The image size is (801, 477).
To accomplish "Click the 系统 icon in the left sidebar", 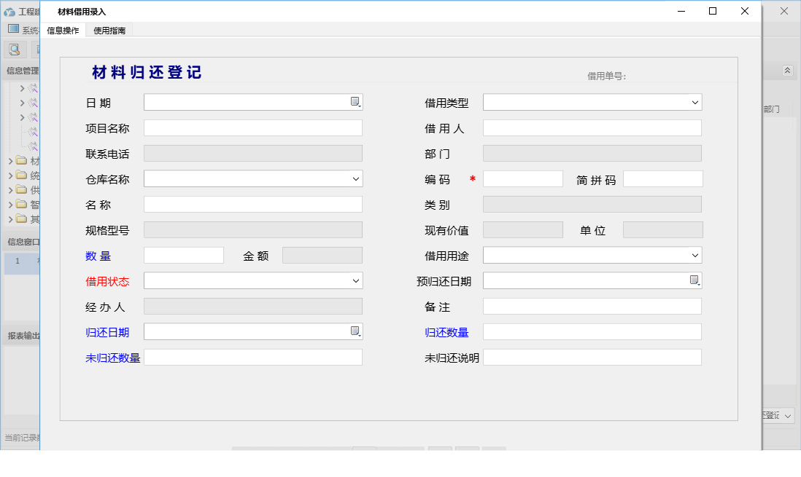I will (12, 28).
